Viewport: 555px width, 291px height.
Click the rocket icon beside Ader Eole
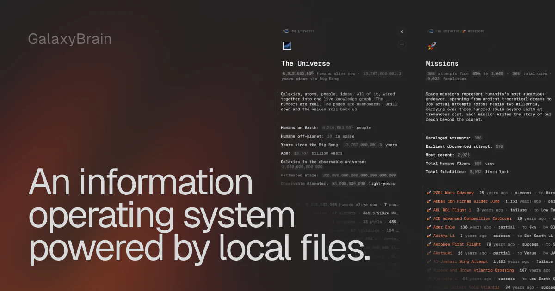429,227
